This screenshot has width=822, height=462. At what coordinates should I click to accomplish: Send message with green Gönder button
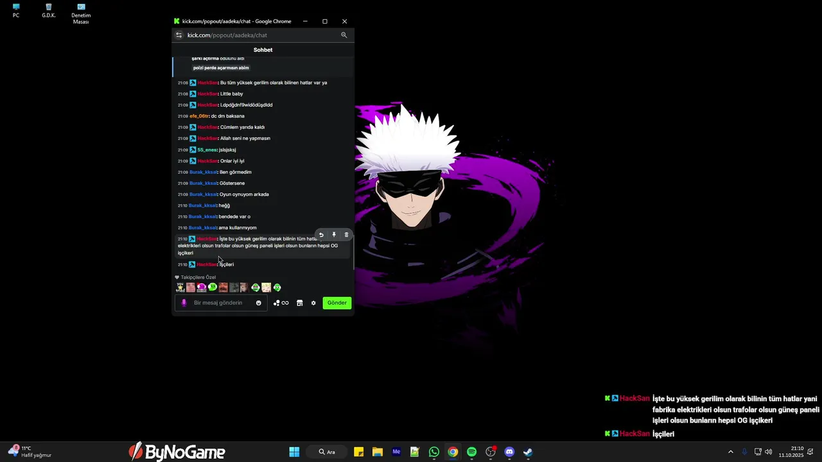point(337,303)
